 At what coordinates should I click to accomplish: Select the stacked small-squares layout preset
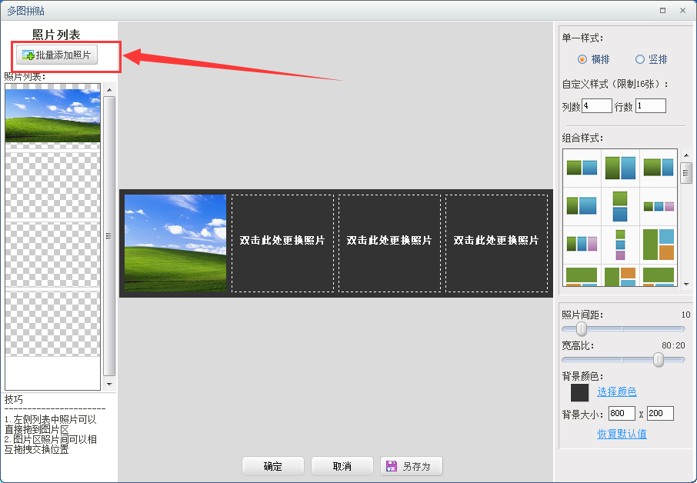(620, 245)
